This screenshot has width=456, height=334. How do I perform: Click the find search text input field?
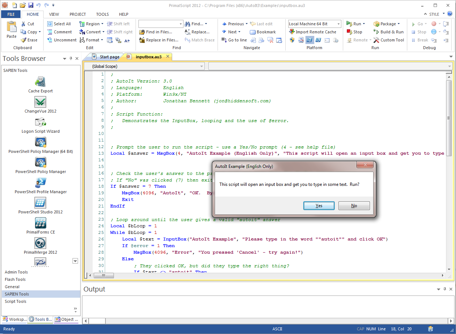coord(158,24)
